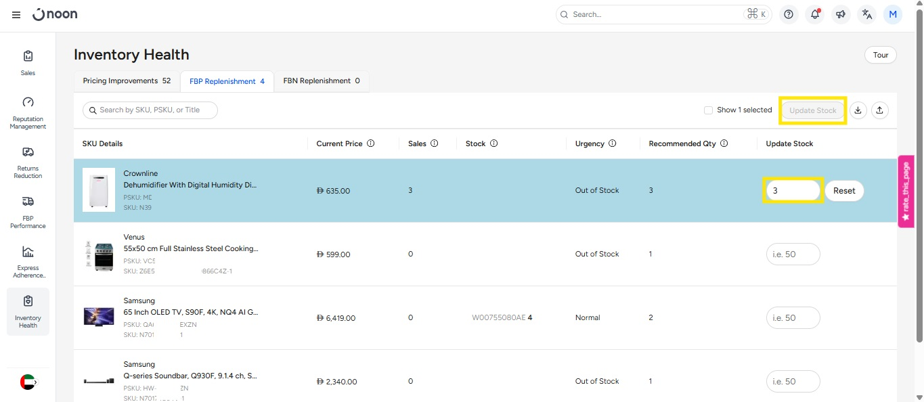
Task: Open the UAE flag country selector
Action: click(28, 382)
